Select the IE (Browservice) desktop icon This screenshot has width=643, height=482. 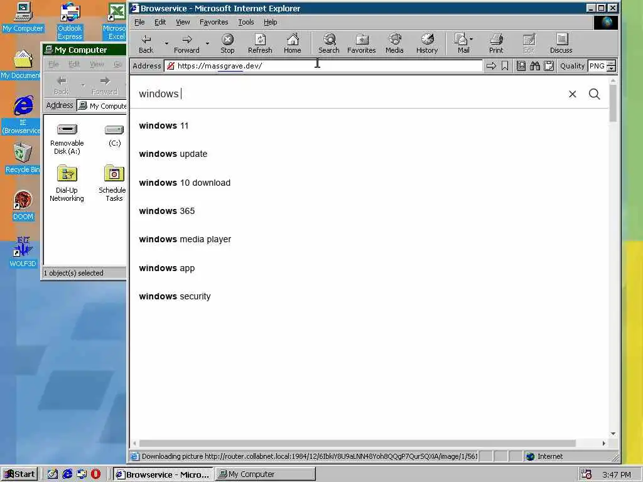(x=23, y=115)
